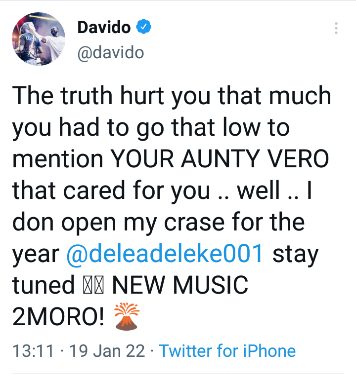Click the 'NEW MUSIC' text

click(x=180, y=285)
